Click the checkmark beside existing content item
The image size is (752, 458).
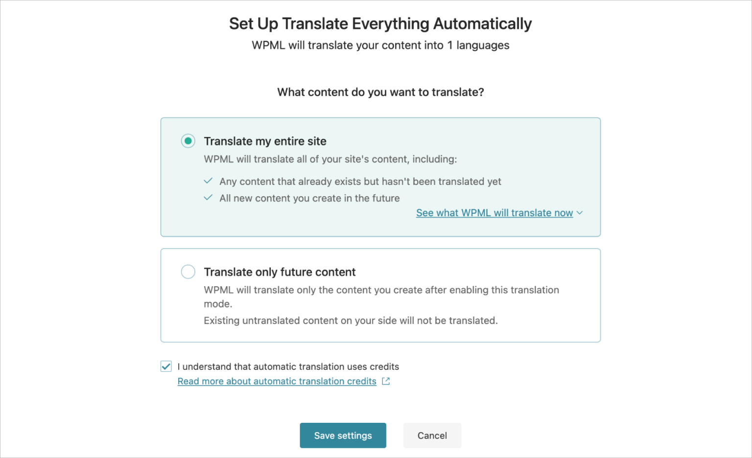[208, 181]
